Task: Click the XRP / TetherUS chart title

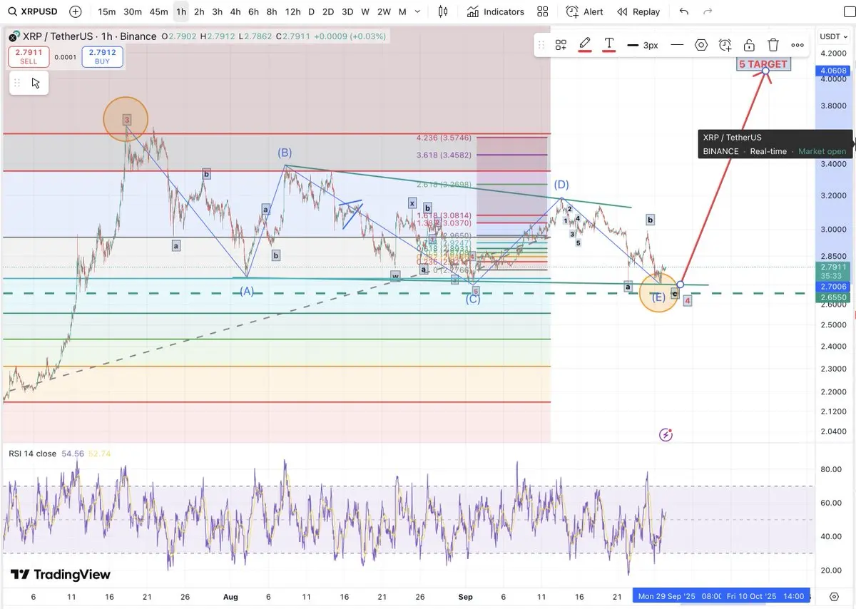Action: 89,36
